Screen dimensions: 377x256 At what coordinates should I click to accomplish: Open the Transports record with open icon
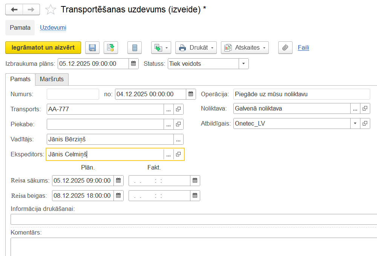tap(178, 109)
